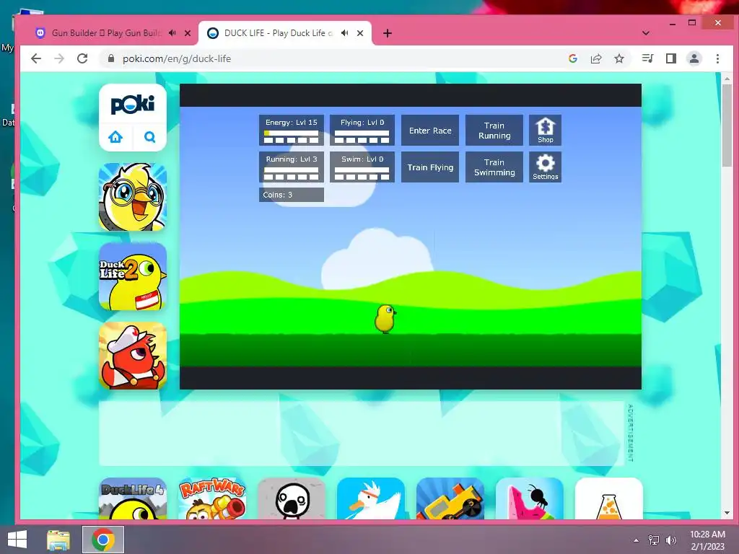Open the Chrome profile avatar
This screenshot has width=739, height=554.
(694, 58)
